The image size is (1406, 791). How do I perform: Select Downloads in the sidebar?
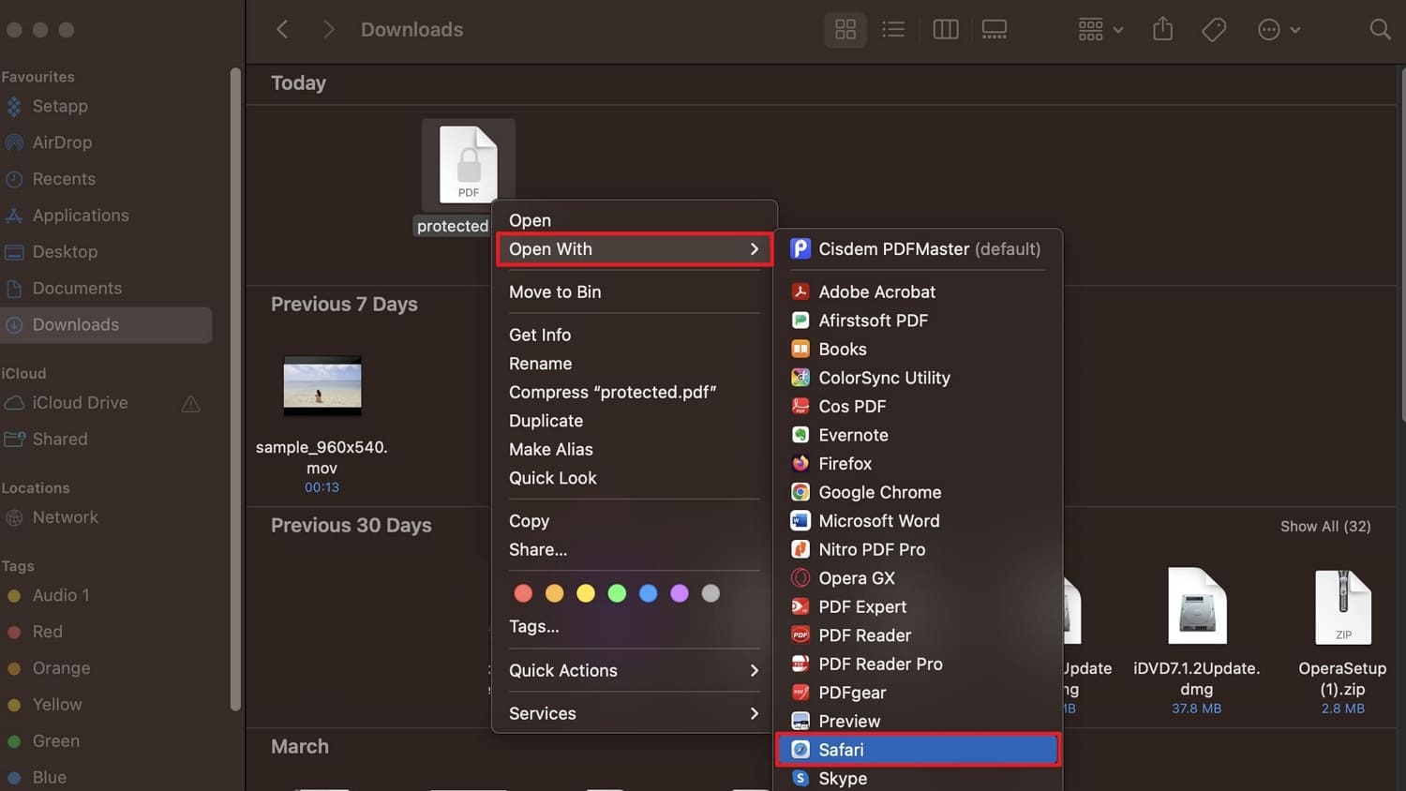[106, 325]
